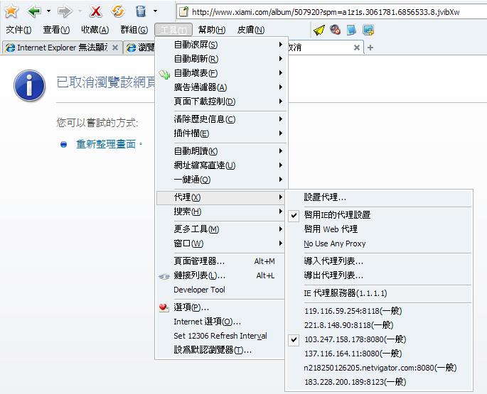Open 鏈接列表(L)... entry
Image resolution: width=487 pixels, height=394 pixels.
point(221,275)
